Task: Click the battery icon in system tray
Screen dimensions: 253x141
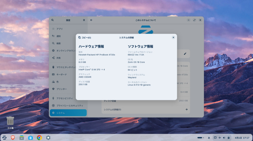Action: (229, 138)
